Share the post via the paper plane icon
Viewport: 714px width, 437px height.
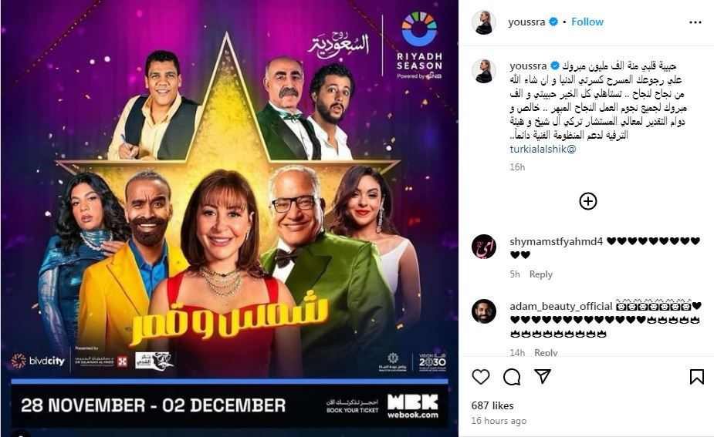(543, 377)
